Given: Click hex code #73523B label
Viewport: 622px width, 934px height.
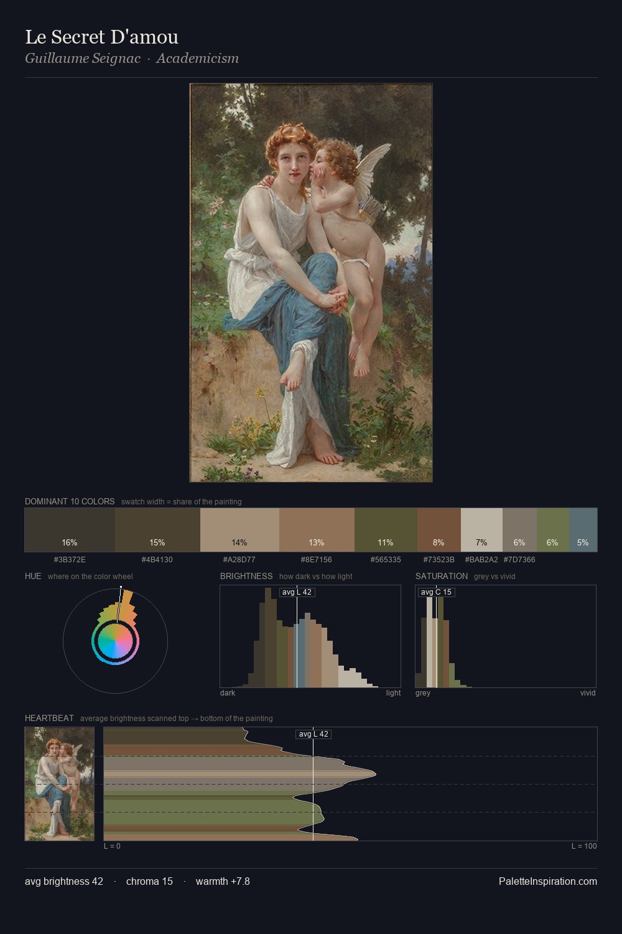Looking at the screenshot, I should pyautogui.click(x=439, y=560).
